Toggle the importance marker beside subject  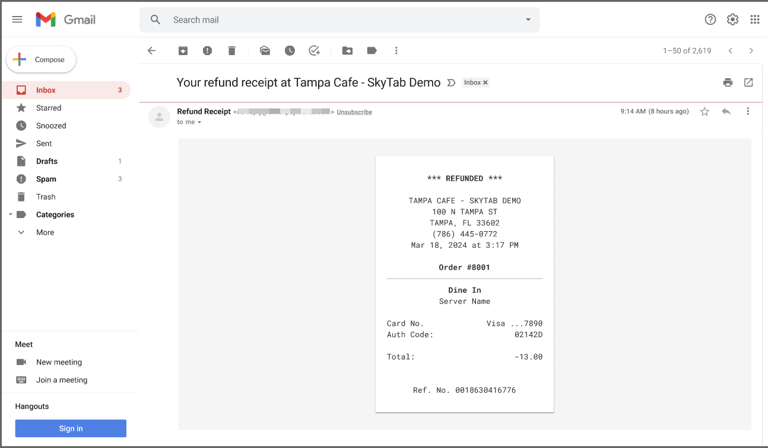pyautogui.click(x=451, y=83)
